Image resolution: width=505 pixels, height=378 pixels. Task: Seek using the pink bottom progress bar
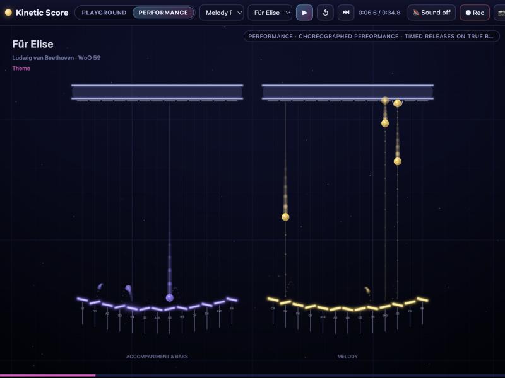[x=48, y=375]
